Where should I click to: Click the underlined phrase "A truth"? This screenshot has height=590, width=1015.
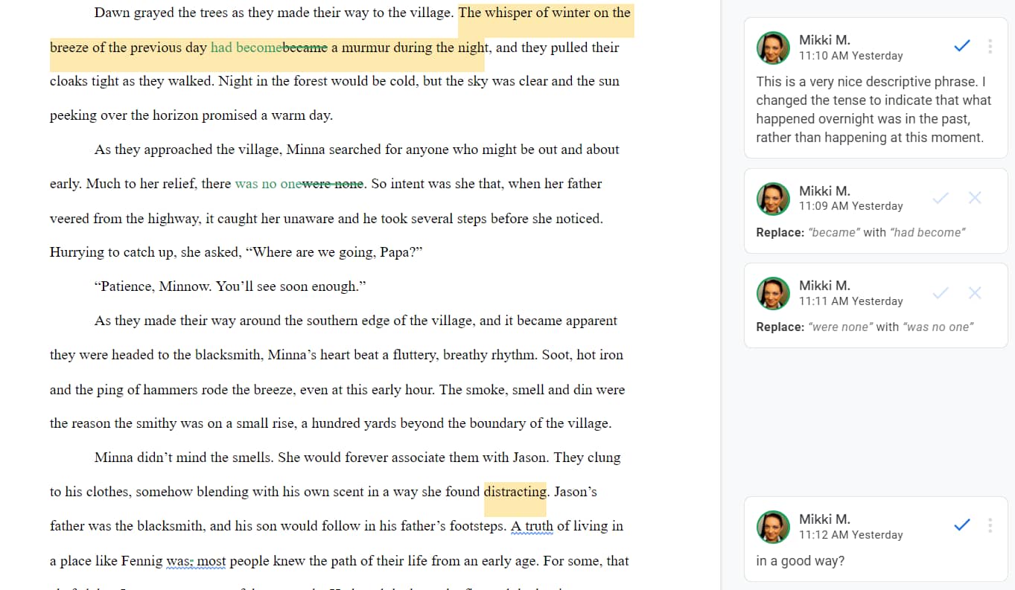[x=532, y=526]
